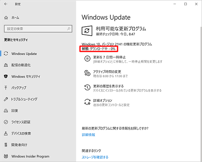Maximize the Settings window
The width and height of the screenshot is (202, 162).
tap(185, 4)
